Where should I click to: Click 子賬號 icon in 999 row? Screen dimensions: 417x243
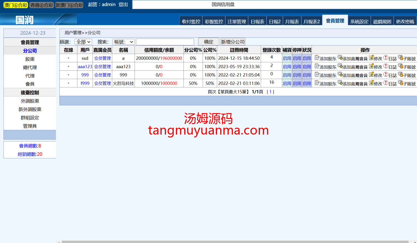tap(400, 75)
